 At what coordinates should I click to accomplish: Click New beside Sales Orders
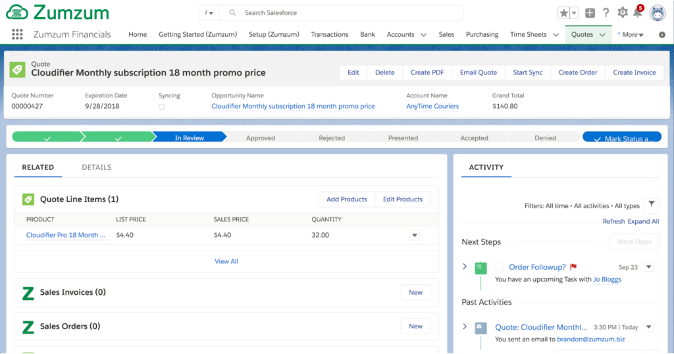[416, 326]
